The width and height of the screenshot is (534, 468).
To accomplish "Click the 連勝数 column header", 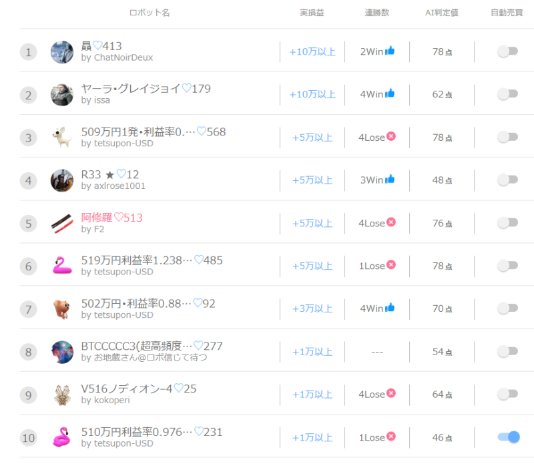I will 376,13.
